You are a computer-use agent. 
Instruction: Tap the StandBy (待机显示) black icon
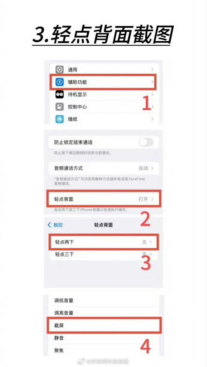point(60,94)
